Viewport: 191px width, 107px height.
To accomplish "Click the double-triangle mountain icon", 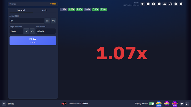I will pos(165,4).
